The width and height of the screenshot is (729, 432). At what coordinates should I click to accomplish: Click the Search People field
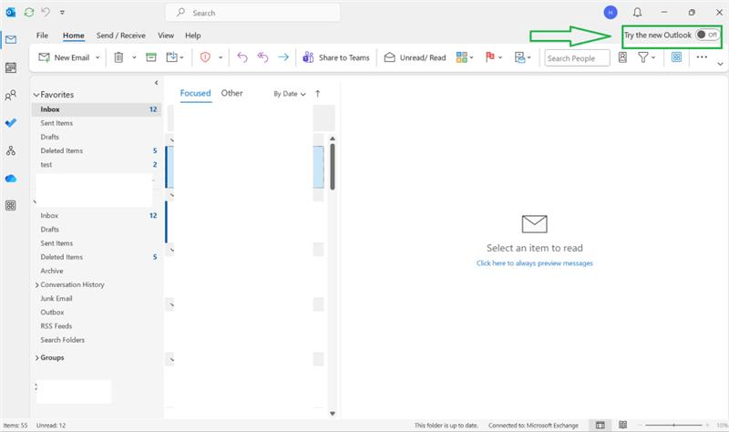point(577,58)
